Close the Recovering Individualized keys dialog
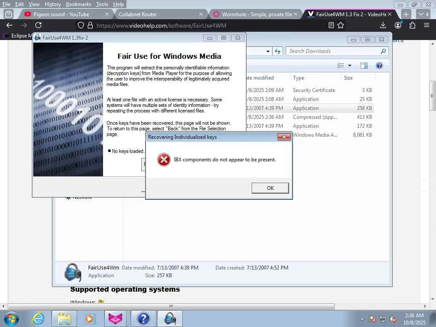The image size is (436, 327). [x=284, y=137]
